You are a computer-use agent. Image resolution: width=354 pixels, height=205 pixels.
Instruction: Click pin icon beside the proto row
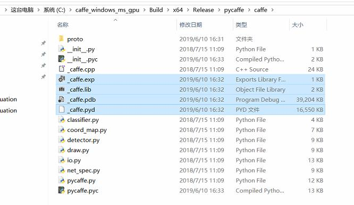pyautogui.click(x=44, y=43)
